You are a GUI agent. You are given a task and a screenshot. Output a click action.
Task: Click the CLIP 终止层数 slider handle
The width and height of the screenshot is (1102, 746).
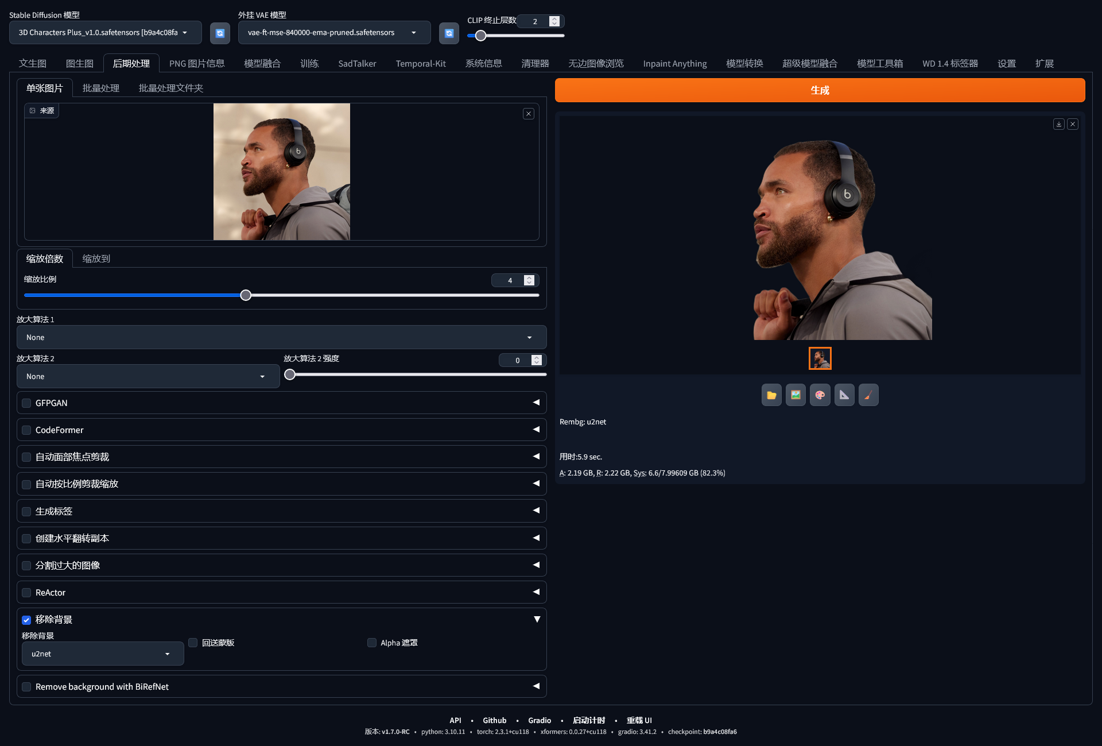(481, 36)
